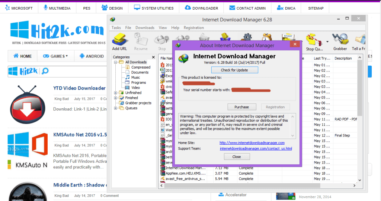Click the Android robot icon
381x201 pixels.
coord(82,56)
